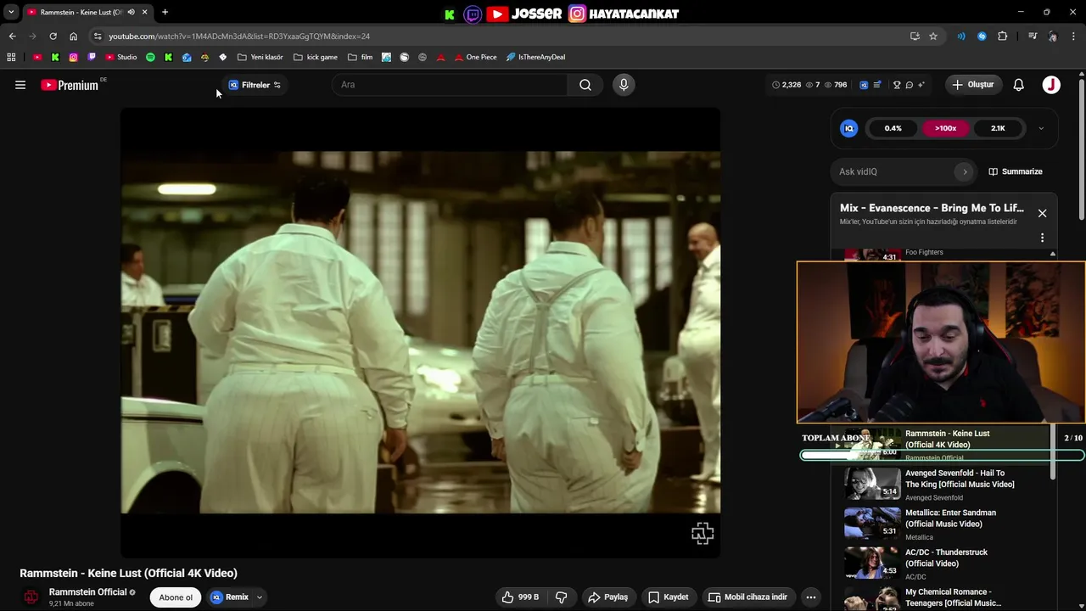Click the 0.4% vidIQ score pill
Image resolution: width=1086 pixels, height=611 pixels.
[893, 129]
